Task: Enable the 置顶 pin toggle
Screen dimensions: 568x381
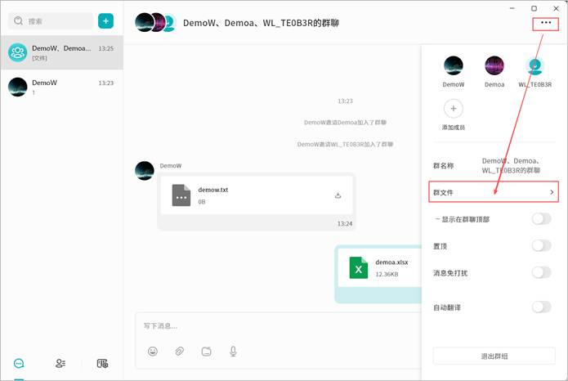Action: [x=541, y=245]
